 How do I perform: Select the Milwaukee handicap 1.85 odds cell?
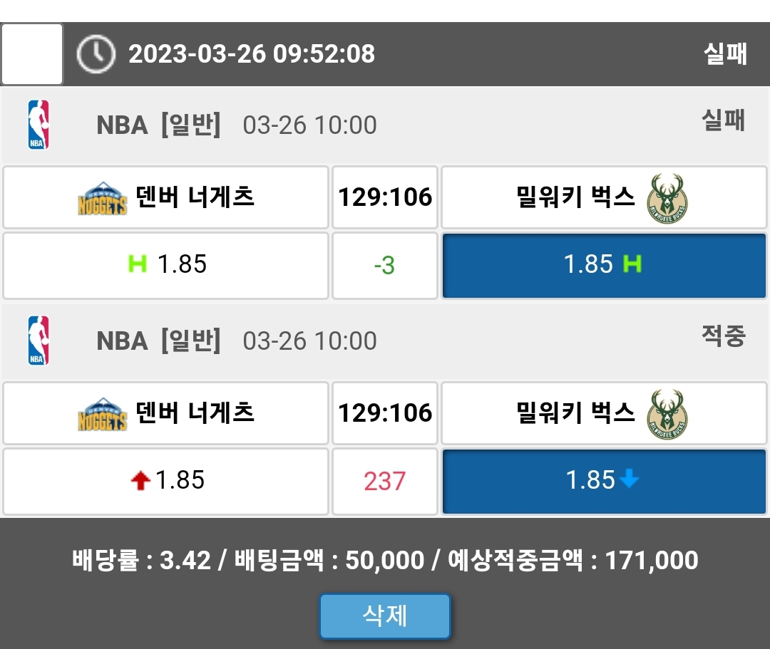pyautogui.click(x=604, y=265)
